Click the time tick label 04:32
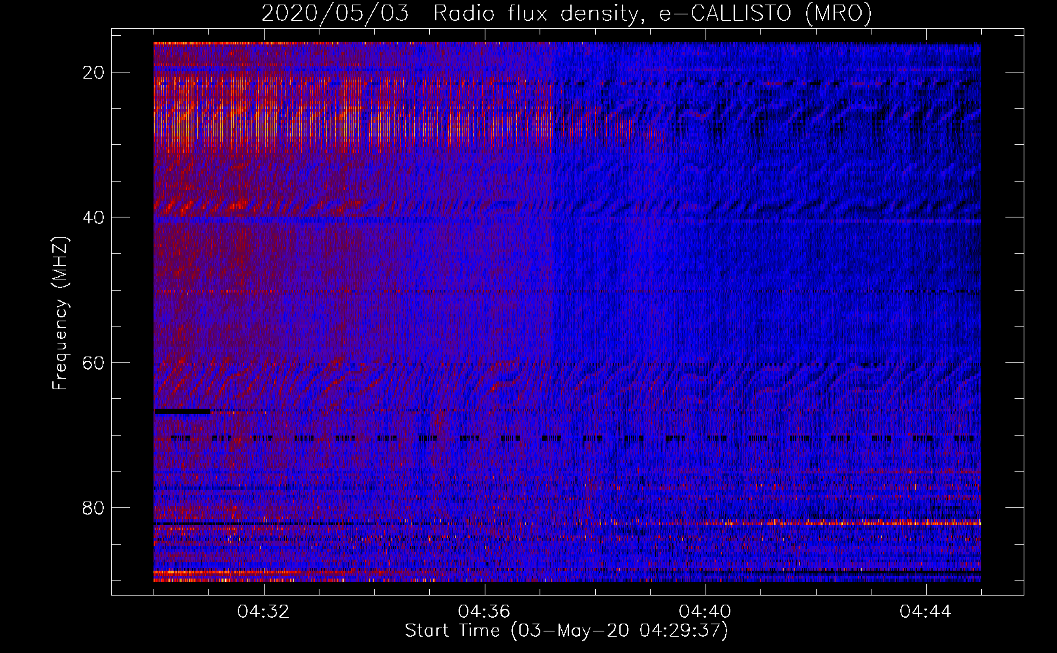 pyautogui.click(x=263, y=611)
